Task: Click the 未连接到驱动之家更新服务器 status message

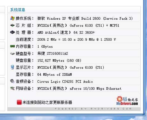Action: coord(47,102)
